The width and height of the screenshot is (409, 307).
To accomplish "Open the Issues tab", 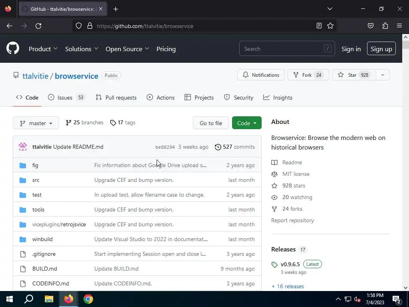I will pyautogui.click(x=67, y=98).
